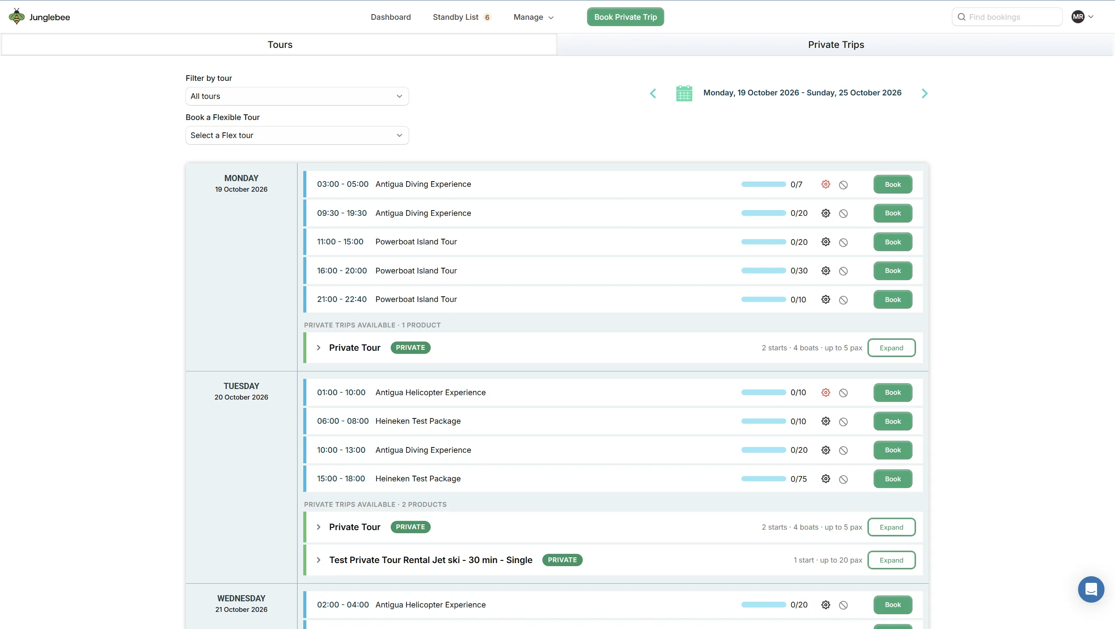Open Select a Flex tour dropdown
The width and height of the screenshot is (1115, 629).
pos(297,135)
